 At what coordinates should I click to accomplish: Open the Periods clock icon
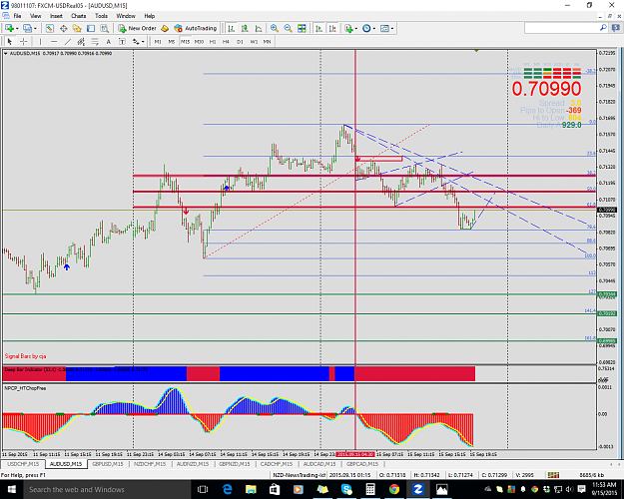click(366, 28)
